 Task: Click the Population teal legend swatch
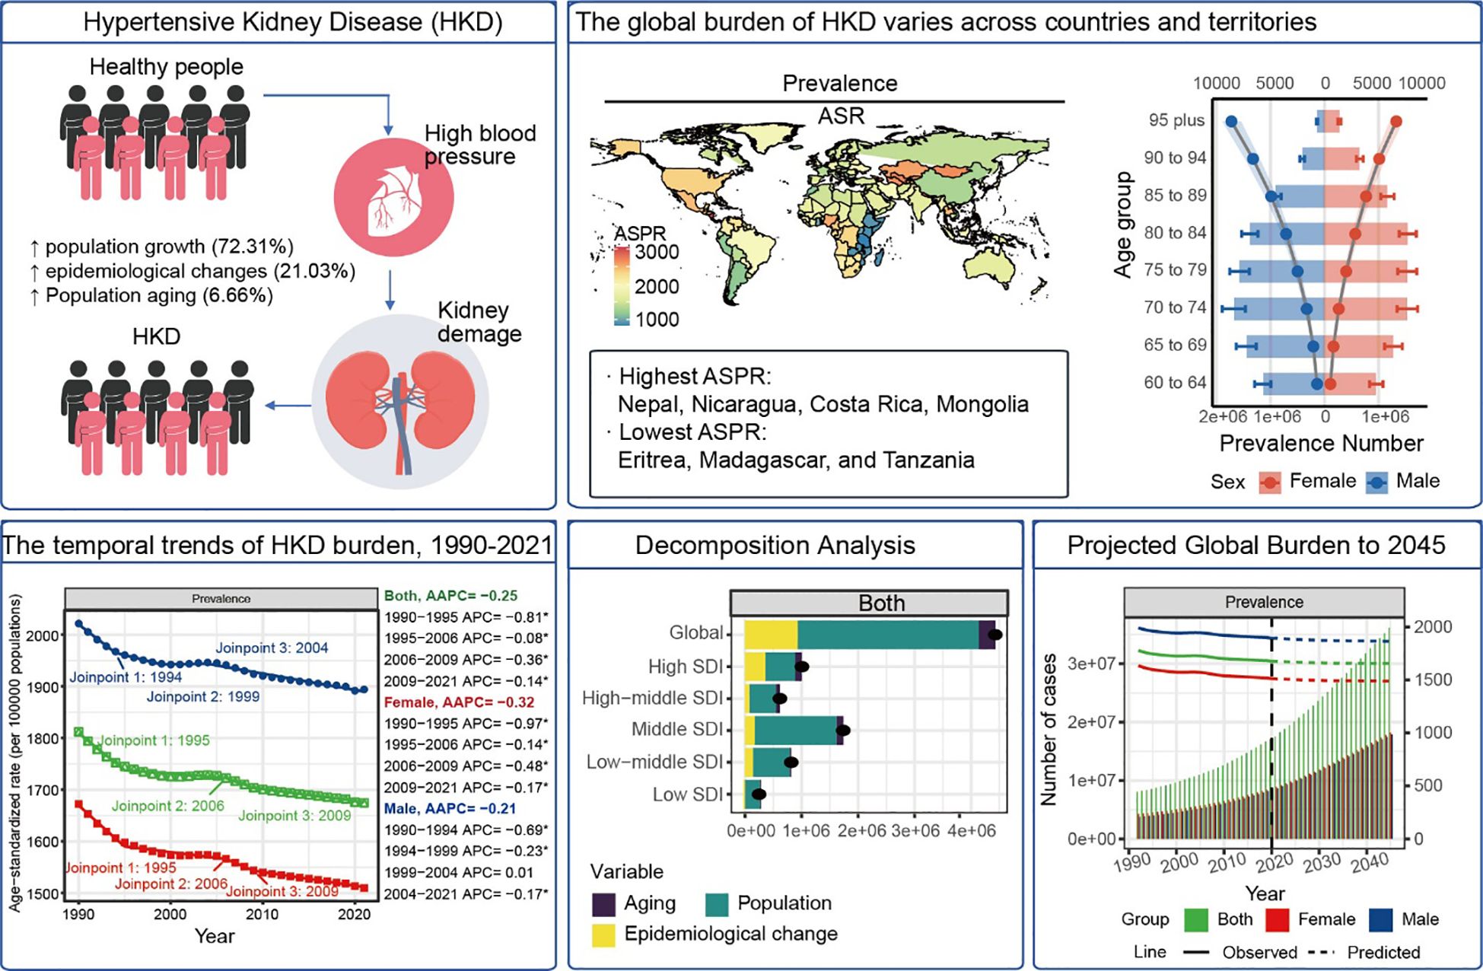coord(717,904)
